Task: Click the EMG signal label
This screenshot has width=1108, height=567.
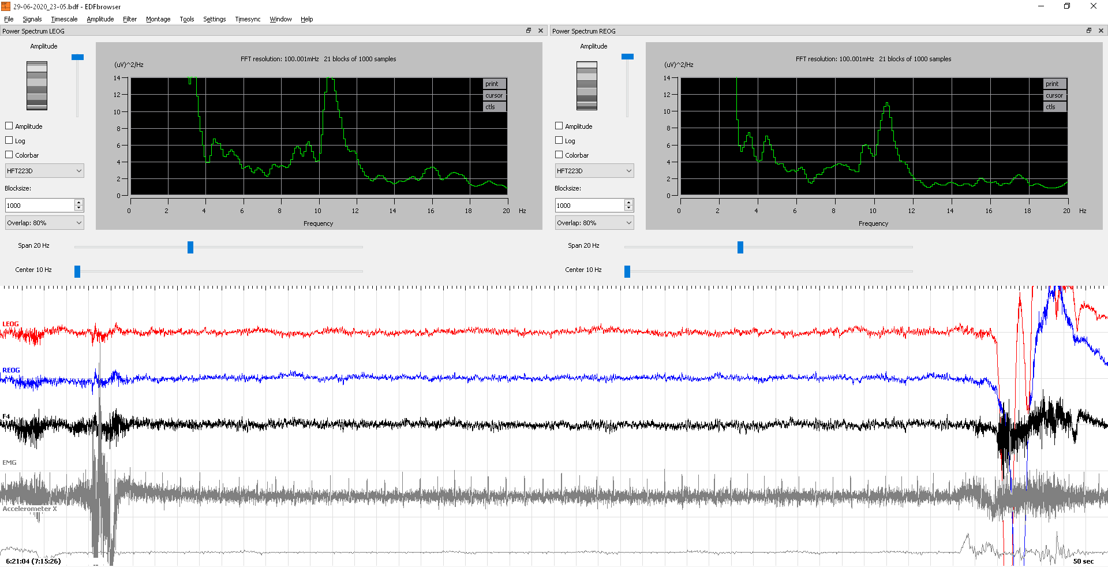Action: (x=9, y=462)
